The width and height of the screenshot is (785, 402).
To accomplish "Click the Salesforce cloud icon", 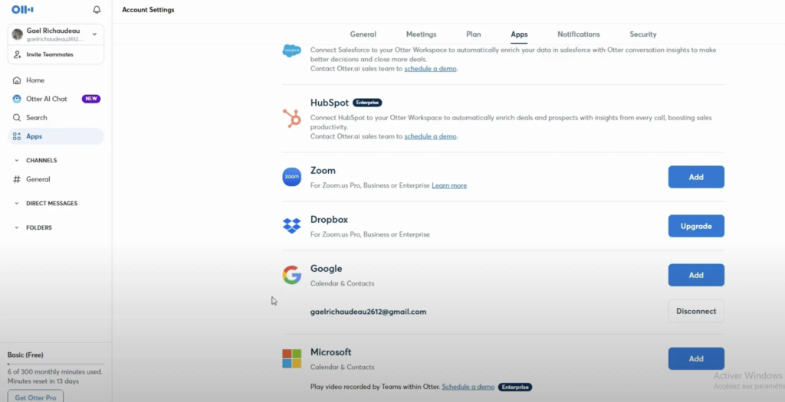I will pyautogui.click(x=292, y=51).
